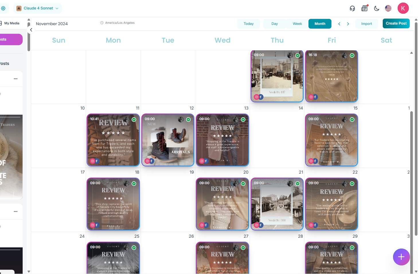Screen dimensions: 418x274
Task: Click the calendar grid scroll-up arrow
Action: pyautogui.click(x=411, y=53)
